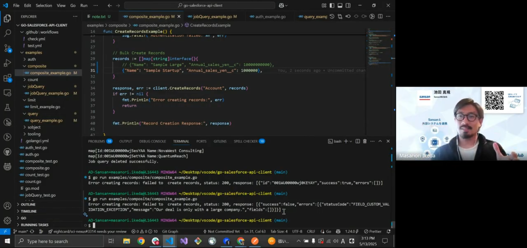Click the main* branch in status bar
The height and width of the screenshot is (248, 527).
pyautogui.click(x=21, y=231)
